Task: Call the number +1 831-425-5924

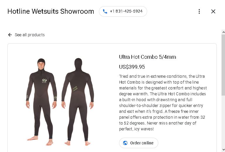Action: coord(123,11)
